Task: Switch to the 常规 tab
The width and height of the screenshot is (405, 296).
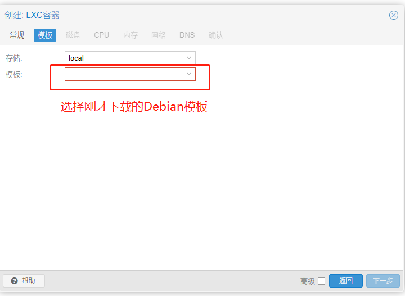Action: (17, 35)
